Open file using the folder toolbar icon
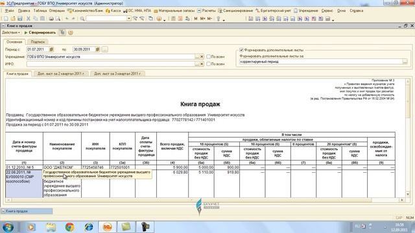 13,19
